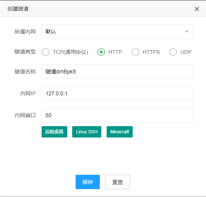This screenshot has width=206, height=197.
Task: Save the tunnel with 保存
Action: pyautogui.click(x=88, y=182)
